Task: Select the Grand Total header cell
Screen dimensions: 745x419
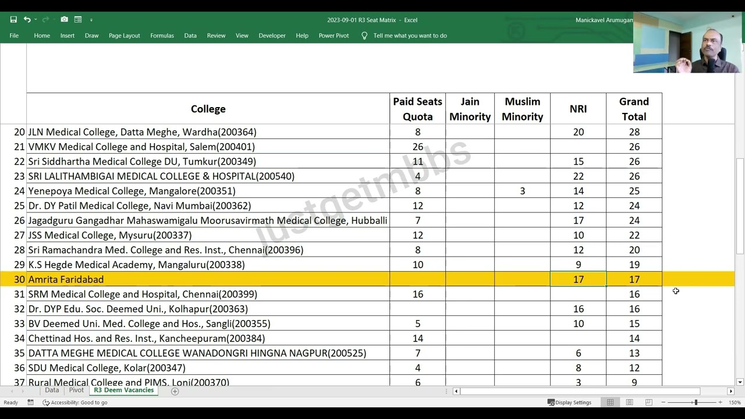Action: 634,109
